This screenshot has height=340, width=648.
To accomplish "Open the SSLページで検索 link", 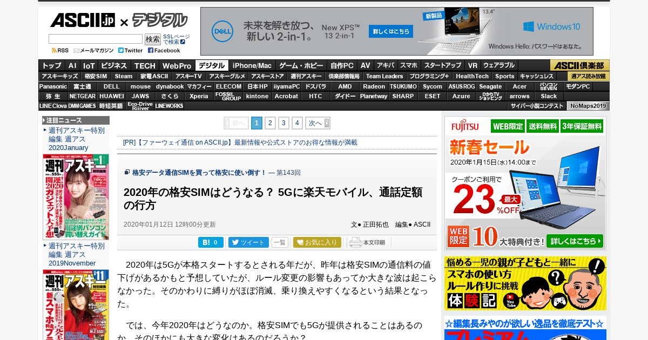I will click(x=176, y=39).
